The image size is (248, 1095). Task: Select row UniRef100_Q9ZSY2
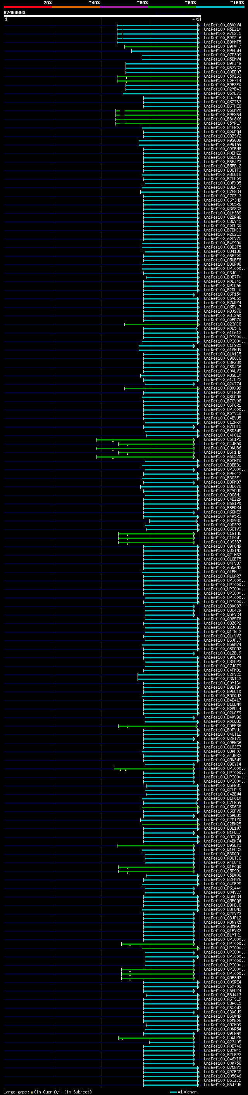click(222, 136)
